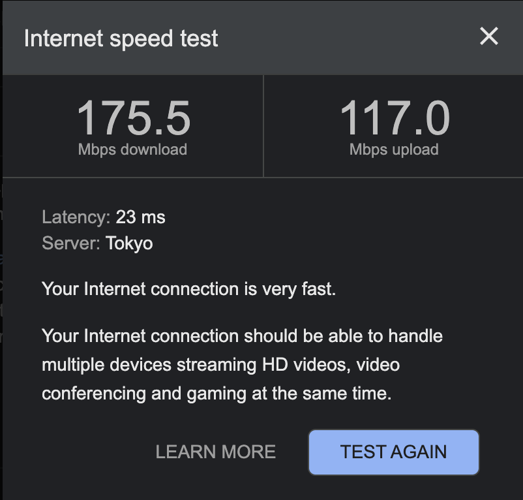Select the 175.5 download speed value
Viewport: 523px width, 500px height.
coord(134,119)
